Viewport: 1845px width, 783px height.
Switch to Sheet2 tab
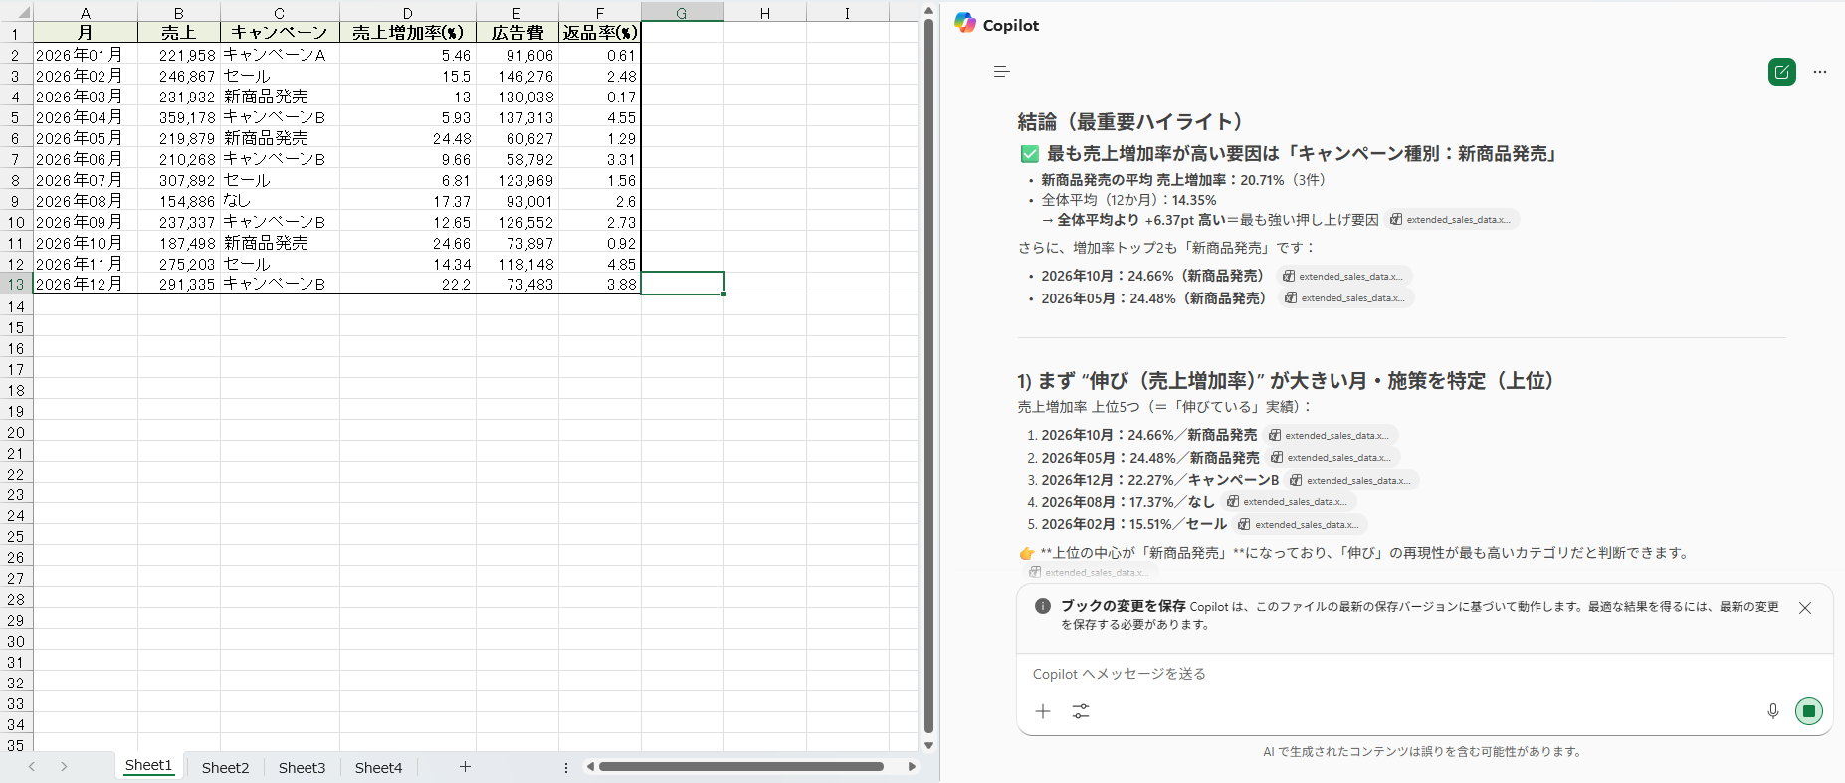(x=225, y=767)
